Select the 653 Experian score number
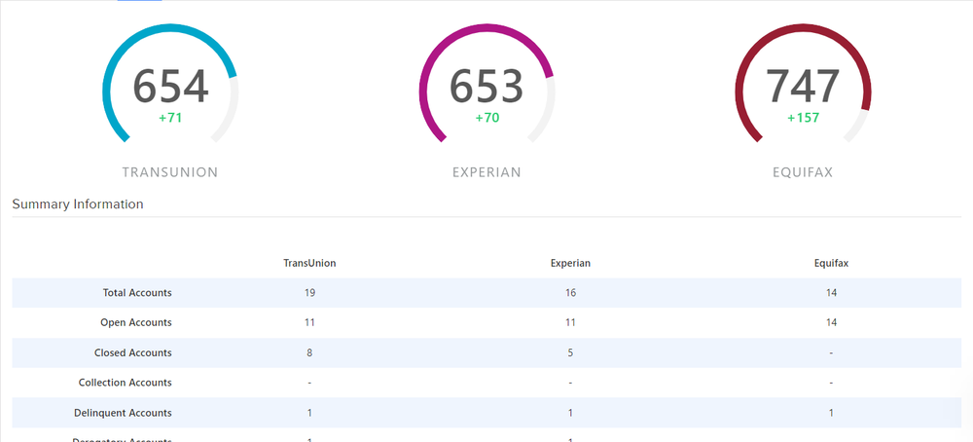 point(486,87)
